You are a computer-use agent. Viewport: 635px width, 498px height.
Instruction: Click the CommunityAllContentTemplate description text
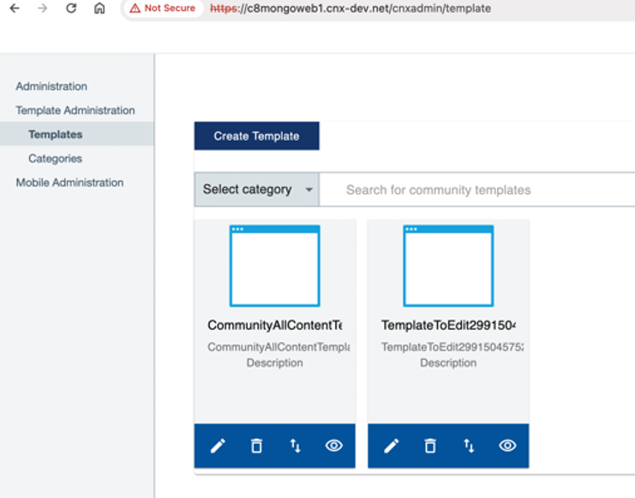[279, 355]
